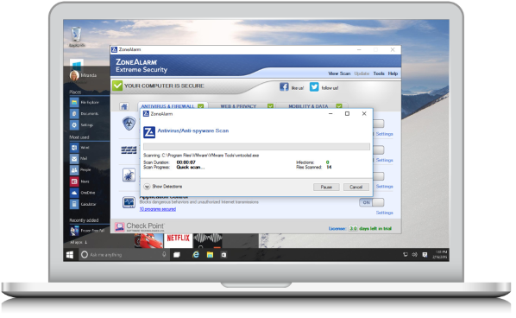Image resolution: width=516 pixels, height=318 pixels.
Task: Pause the antivirus scan
Action: tap(326, 187)
